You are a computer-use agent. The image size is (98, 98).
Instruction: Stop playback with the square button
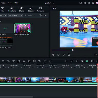[x=69, y=55]
